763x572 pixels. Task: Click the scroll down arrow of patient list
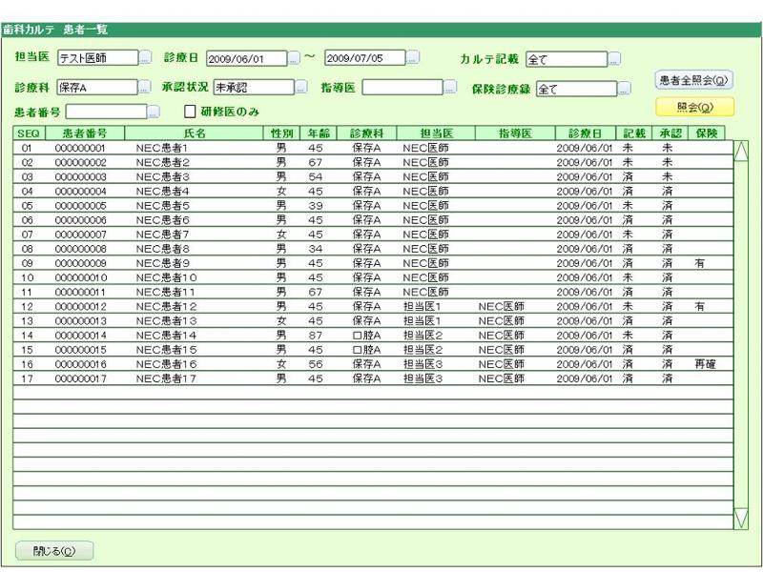pos(741,519)
